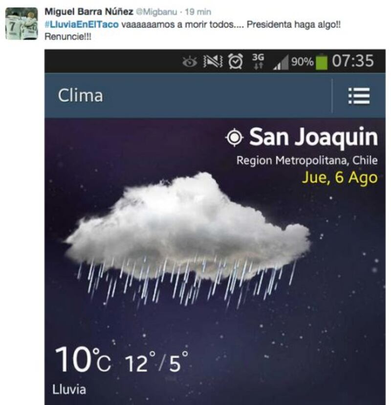Click the smart stay eye status icon

pos(190,62)
